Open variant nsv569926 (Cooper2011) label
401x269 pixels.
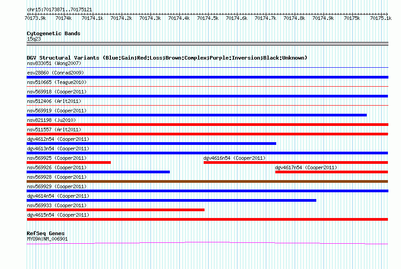(57, 167)
